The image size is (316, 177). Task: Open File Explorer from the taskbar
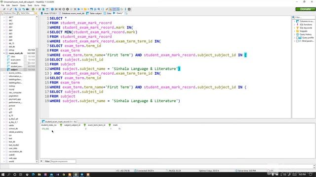click(39, 175)
